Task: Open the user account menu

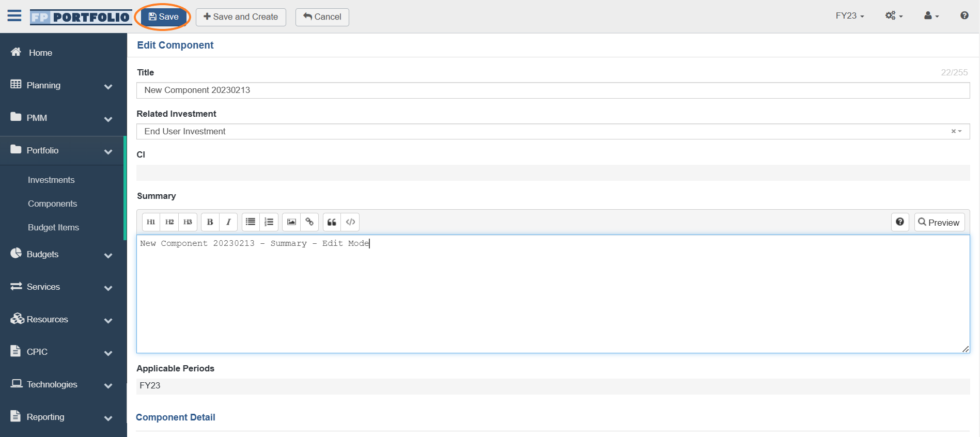Action: tap(931, 16)
